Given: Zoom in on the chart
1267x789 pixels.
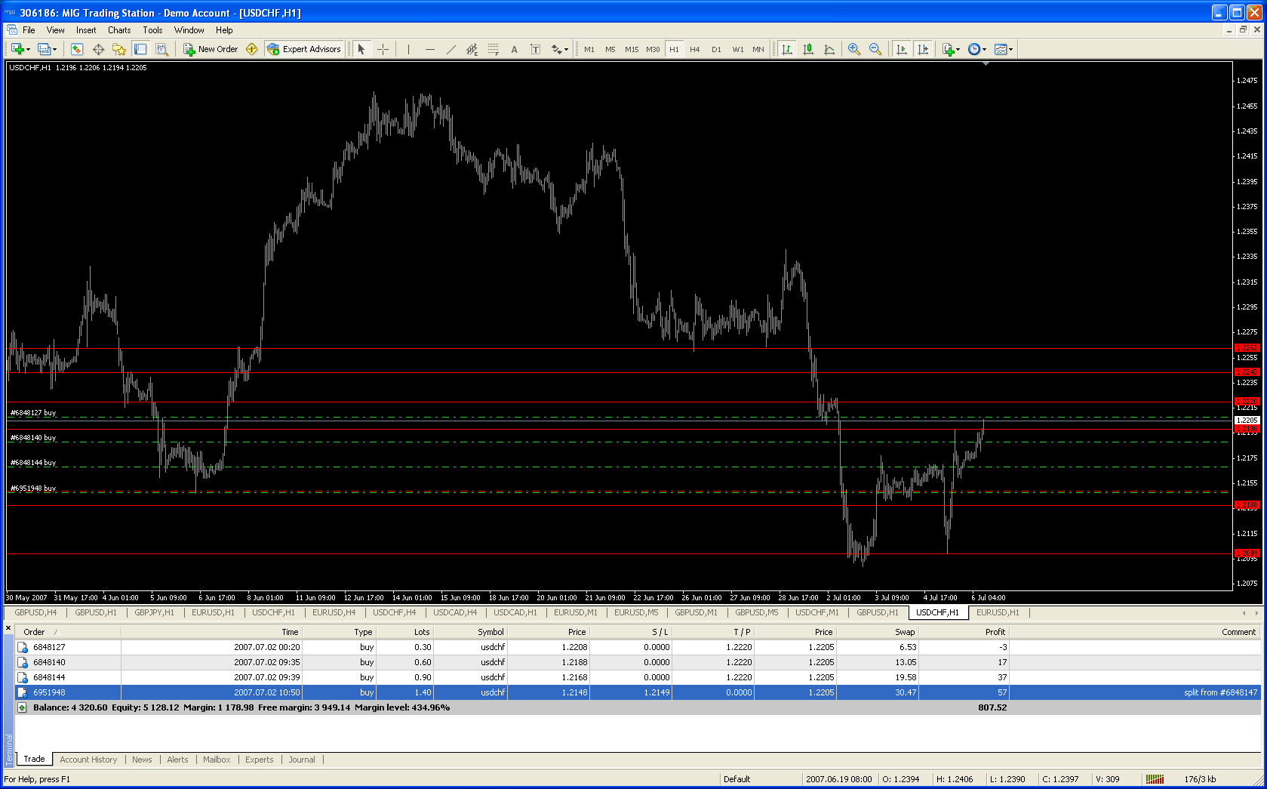Looking at the screenshot, I should (854, 49).
